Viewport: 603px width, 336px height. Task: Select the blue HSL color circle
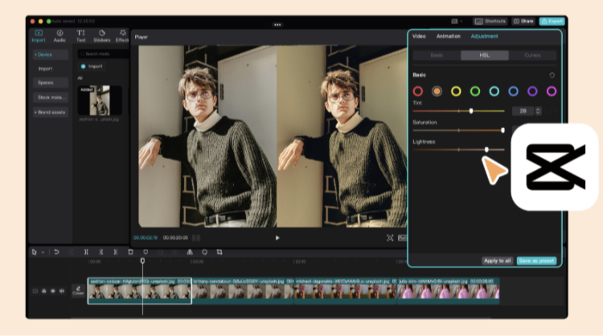click(x=513, y=91)
